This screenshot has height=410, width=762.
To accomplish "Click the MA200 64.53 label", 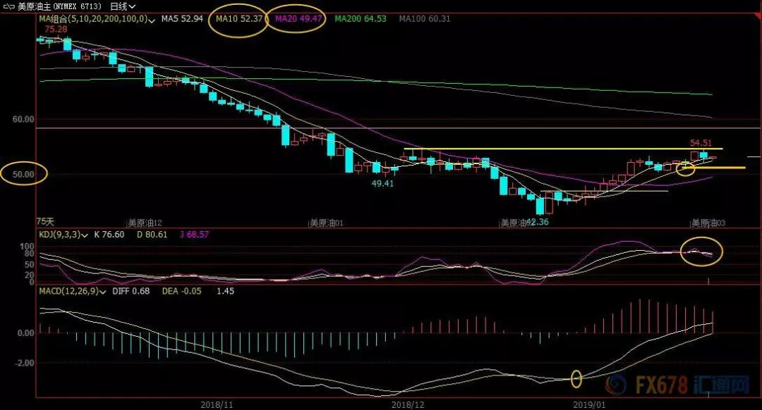I will click(361, 19).
